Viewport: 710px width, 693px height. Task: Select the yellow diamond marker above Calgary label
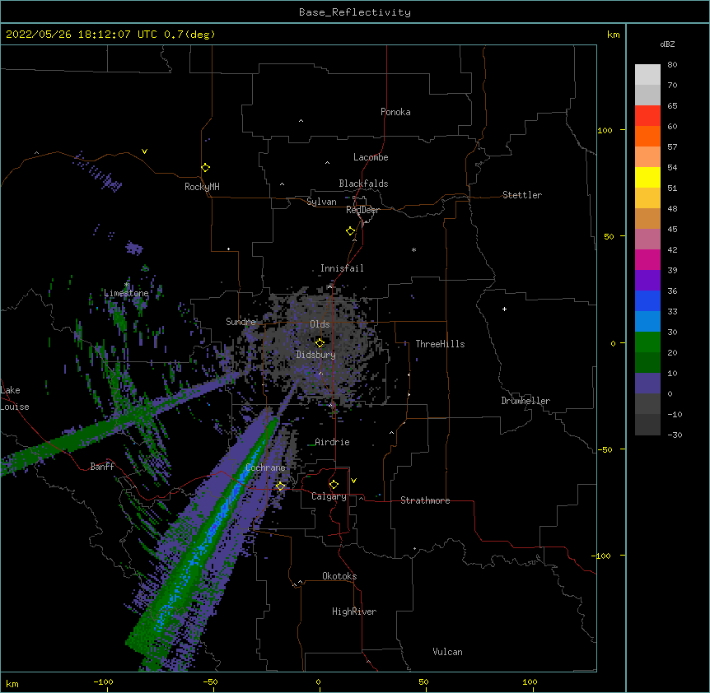pos(334,485)
